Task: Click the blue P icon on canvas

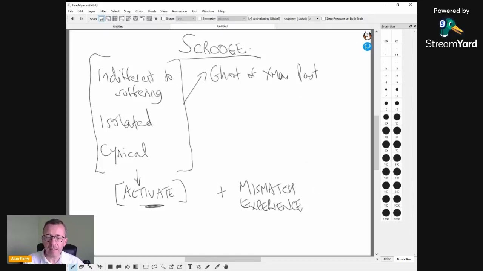Action: [x=367, y=47]
